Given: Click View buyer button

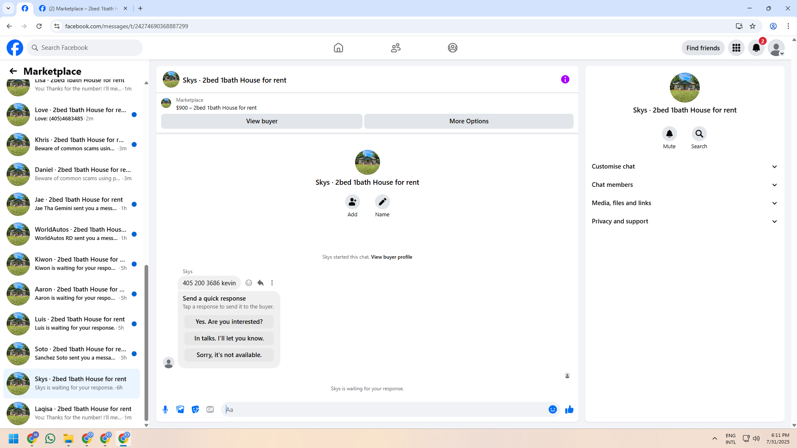Looking at the screenshot, I should tap(262, 121).
